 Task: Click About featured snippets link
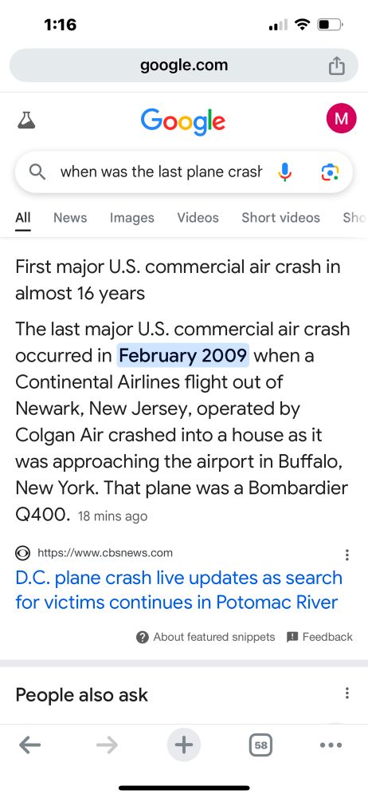206,637
